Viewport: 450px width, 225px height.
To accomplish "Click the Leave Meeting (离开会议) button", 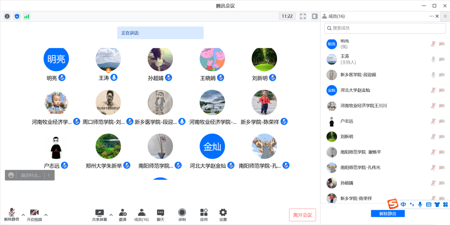I will click(302, 215).
